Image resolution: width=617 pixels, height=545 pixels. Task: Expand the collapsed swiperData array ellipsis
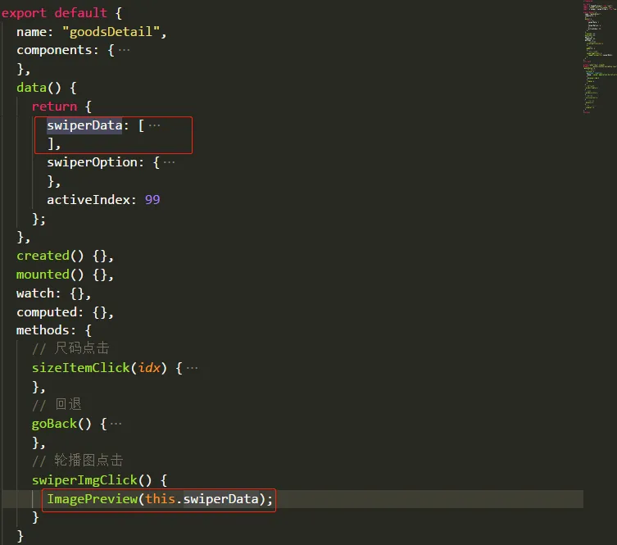tap(154, 125)
